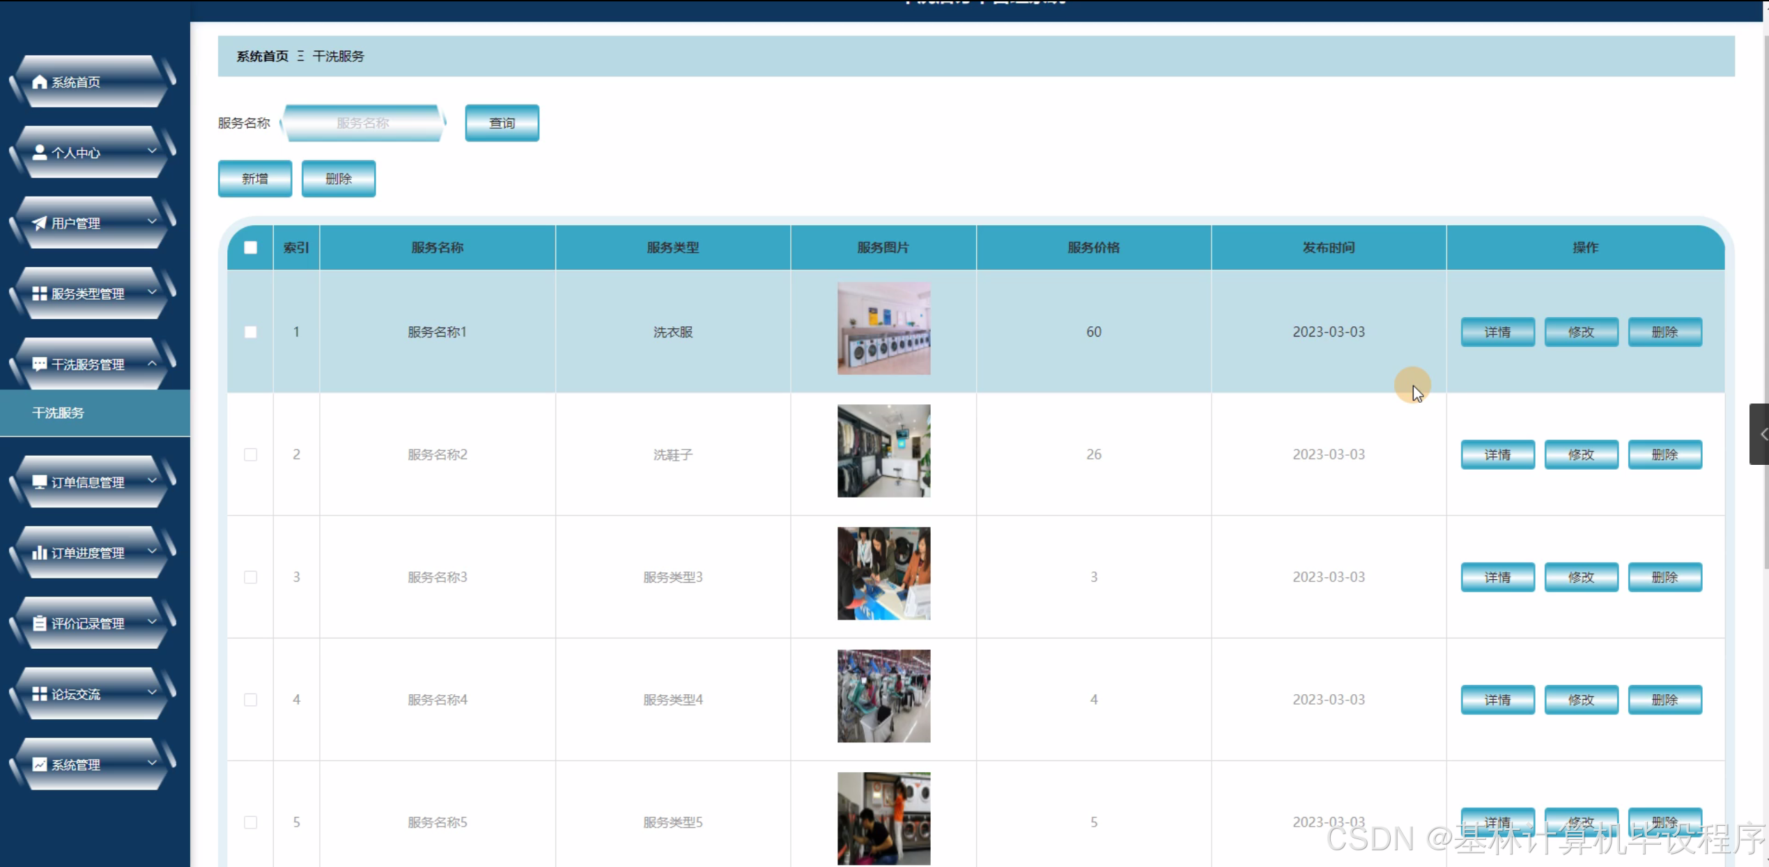Open the thumbnail image for 服务名称2

click(883, 451)
